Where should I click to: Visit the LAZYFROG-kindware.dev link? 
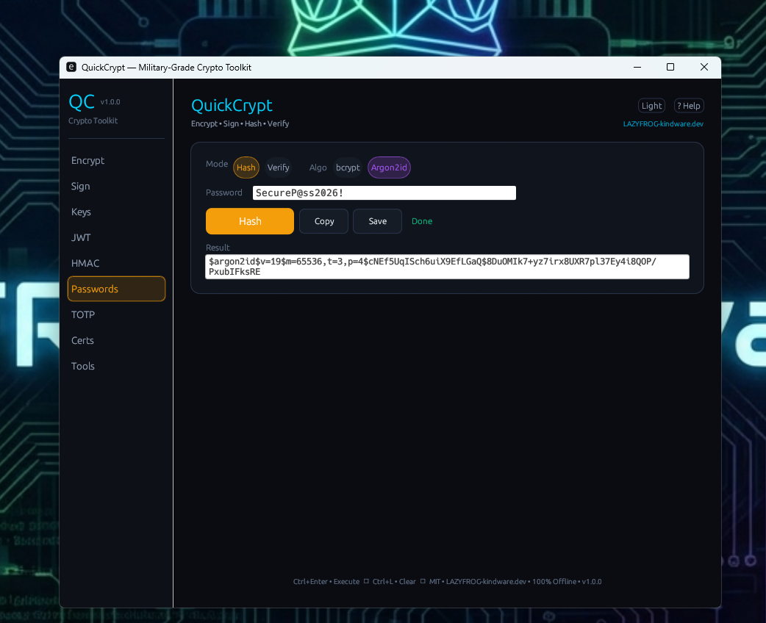[663, 123]
